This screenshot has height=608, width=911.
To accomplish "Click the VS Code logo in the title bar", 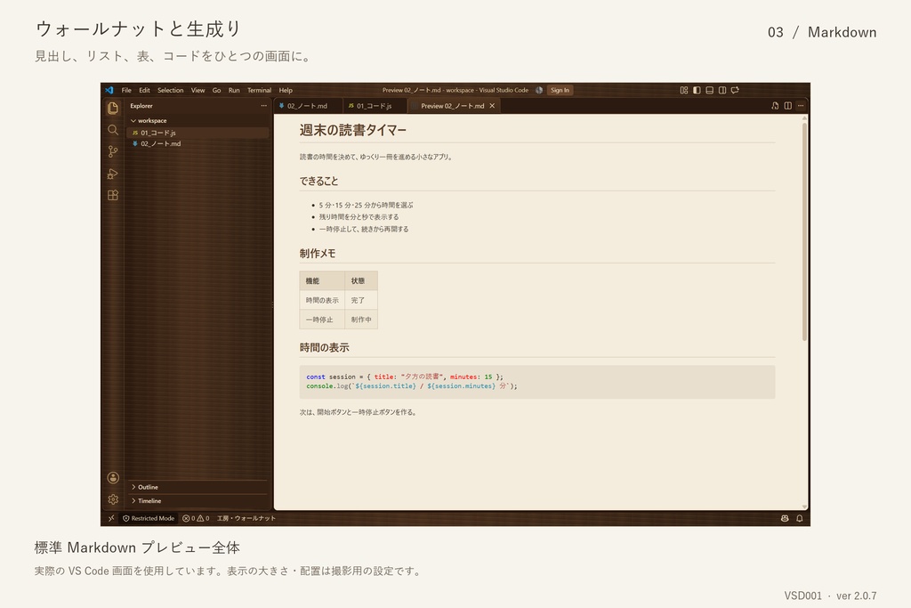I will tap(109, 90).
